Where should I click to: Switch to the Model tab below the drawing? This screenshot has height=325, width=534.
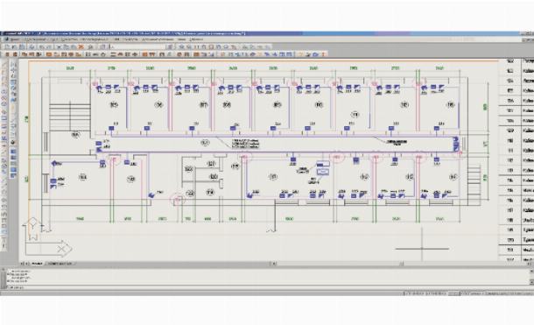tap(37, 264)
